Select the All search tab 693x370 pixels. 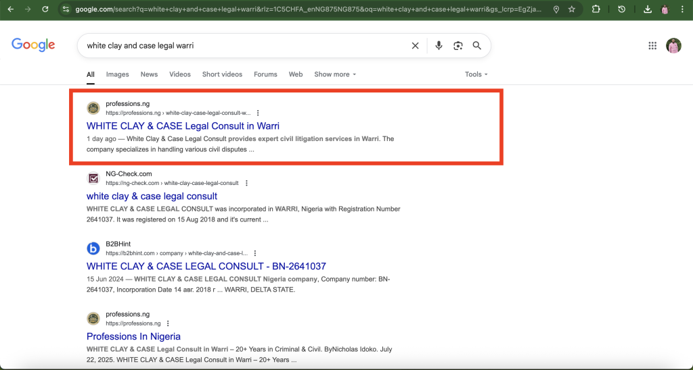tap(91, 74)
